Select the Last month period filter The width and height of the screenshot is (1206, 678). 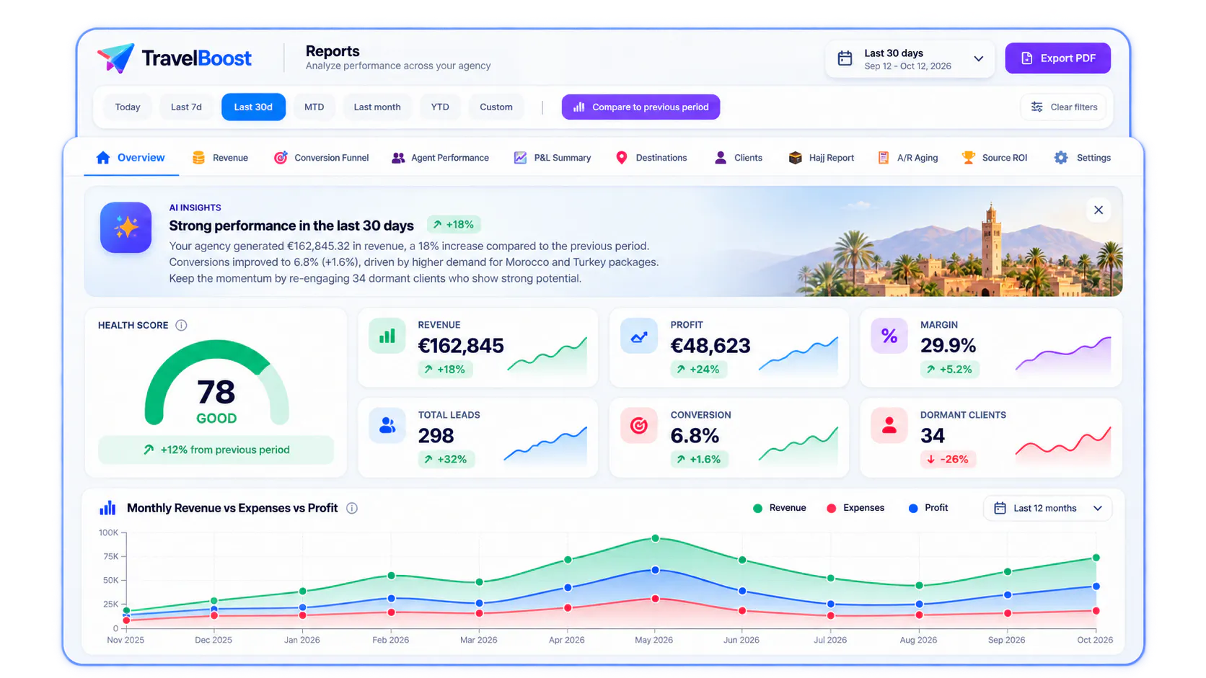pos(377,107)
